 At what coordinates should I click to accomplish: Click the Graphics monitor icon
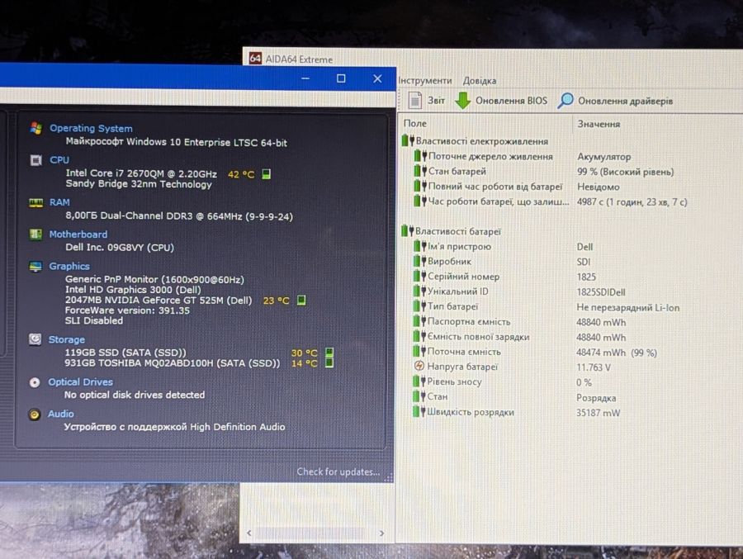tap(35, 267)
